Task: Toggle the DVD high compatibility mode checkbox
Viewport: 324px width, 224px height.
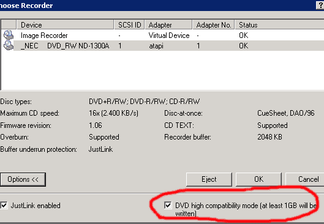Action: [x=168, y=206]
